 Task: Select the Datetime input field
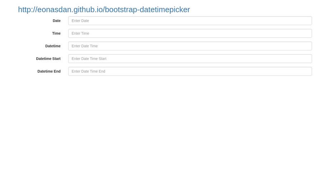[190, 46]
